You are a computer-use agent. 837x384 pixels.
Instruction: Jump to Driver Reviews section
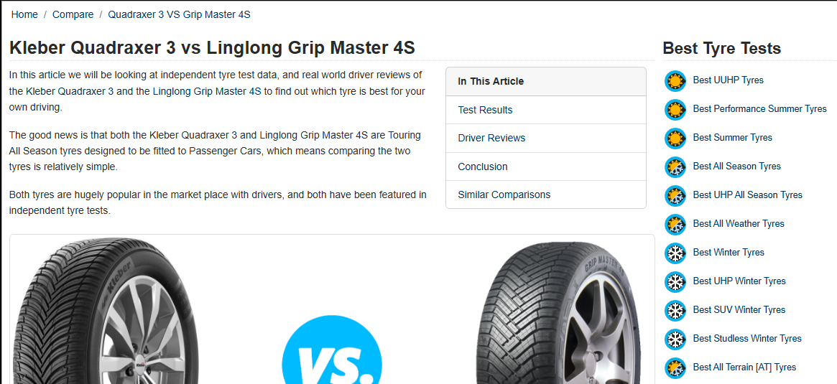[491, 138]
